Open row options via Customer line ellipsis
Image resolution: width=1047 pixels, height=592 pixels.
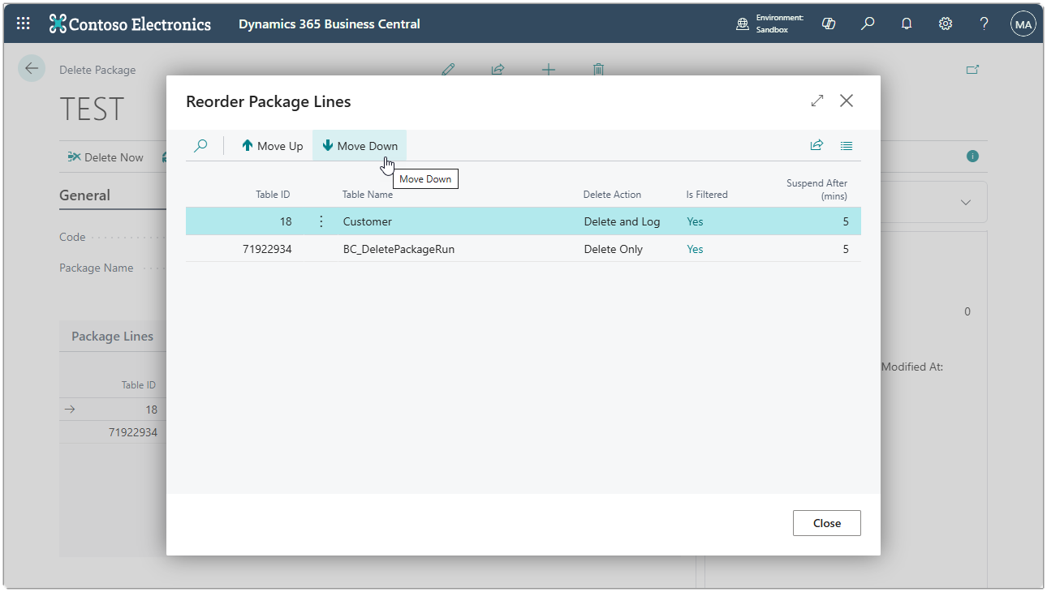(321, 221)
